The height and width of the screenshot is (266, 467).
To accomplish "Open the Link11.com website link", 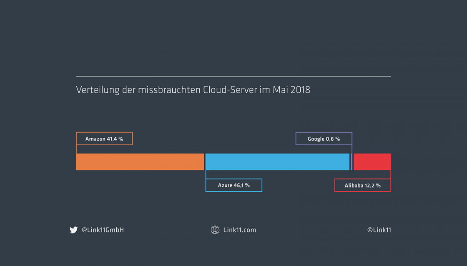I will [240, 230].
